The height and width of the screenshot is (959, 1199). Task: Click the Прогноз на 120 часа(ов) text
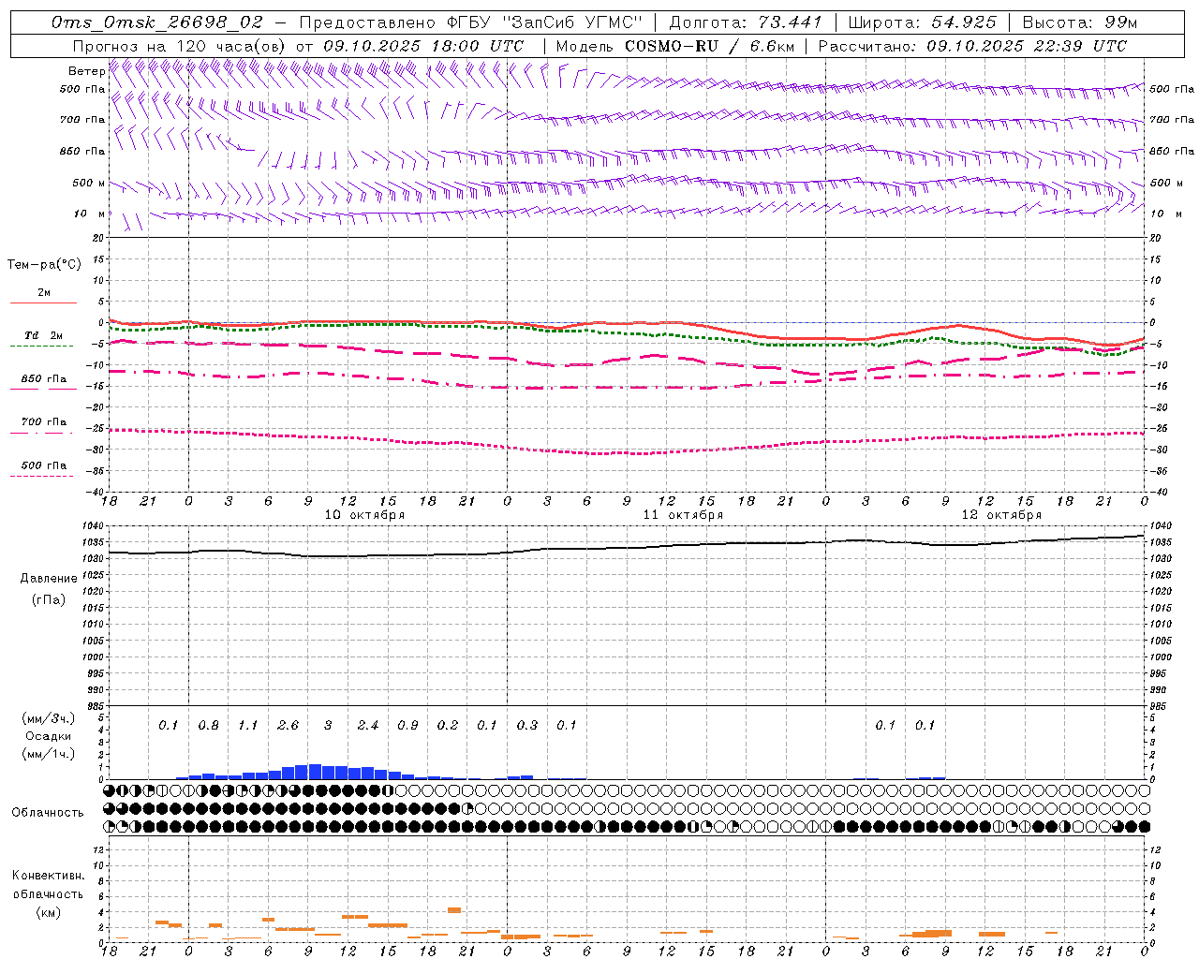[181, 46]
